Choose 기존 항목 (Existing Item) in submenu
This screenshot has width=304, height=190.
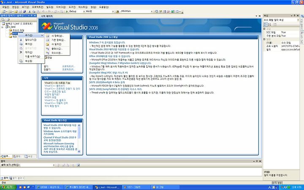coord(57,40)
